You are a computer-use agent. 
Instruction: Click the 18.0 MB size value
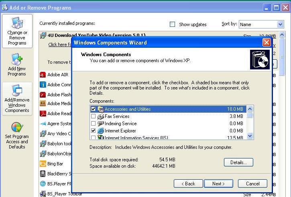[x=235, y=109]
